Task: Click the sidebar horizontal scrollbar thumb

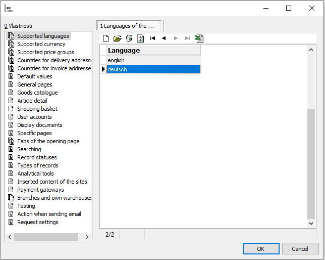Action: [46, 237]
